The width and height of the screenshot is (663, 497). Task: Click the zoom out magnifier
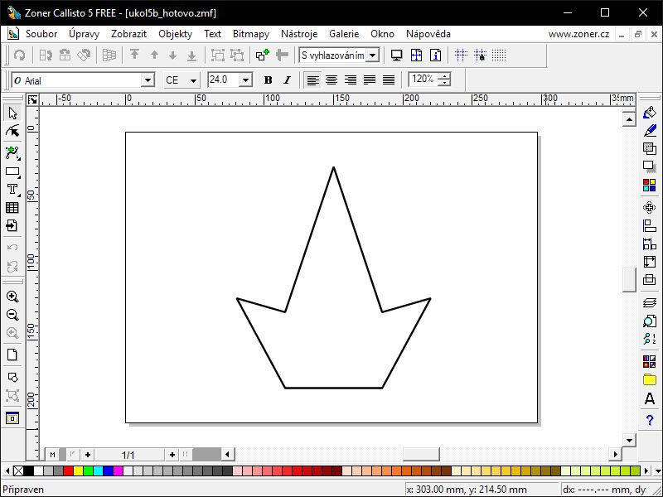click(x=12, y=315)
